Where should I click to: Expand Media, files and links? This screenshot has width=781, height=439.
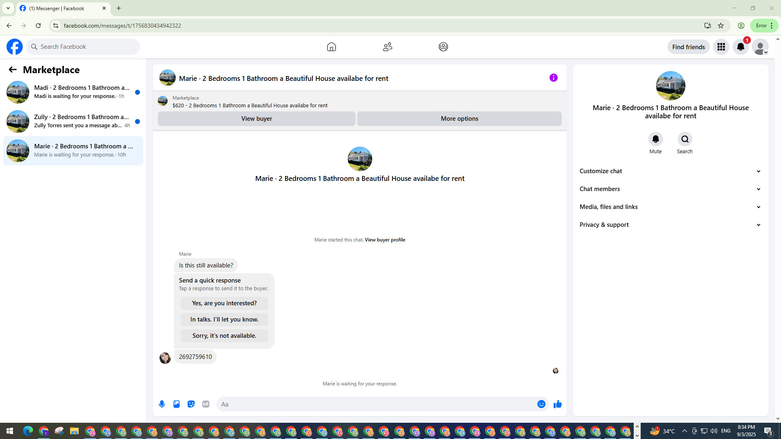click(x=670, y=207)
